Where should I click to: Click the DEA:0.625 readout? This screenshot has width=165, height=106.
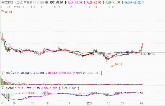click(x=51, y=88)
